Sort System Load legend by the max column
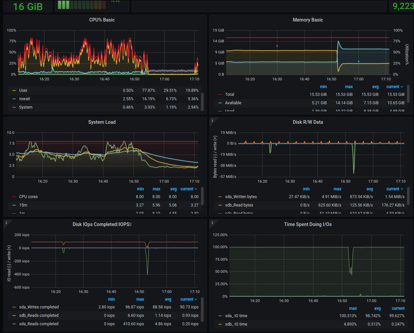414x333 pixels. click(156, 189)
